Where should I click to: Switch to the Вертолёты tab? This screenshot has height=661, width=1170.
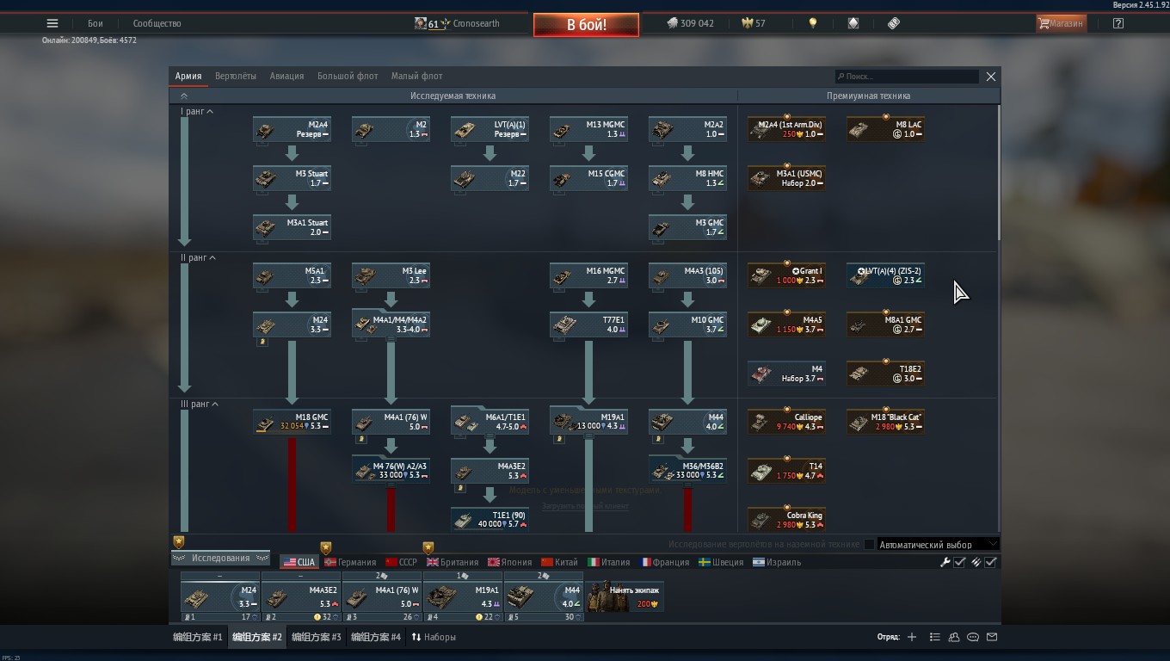(236, 76)
